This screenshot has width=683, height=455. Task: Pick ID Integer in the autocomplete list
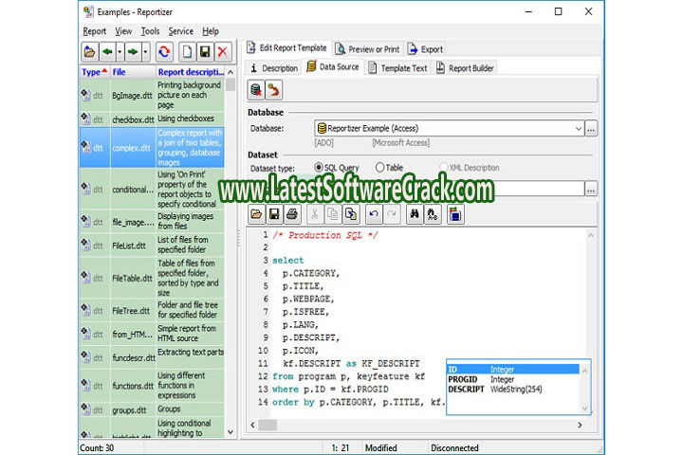coord(513,370)
